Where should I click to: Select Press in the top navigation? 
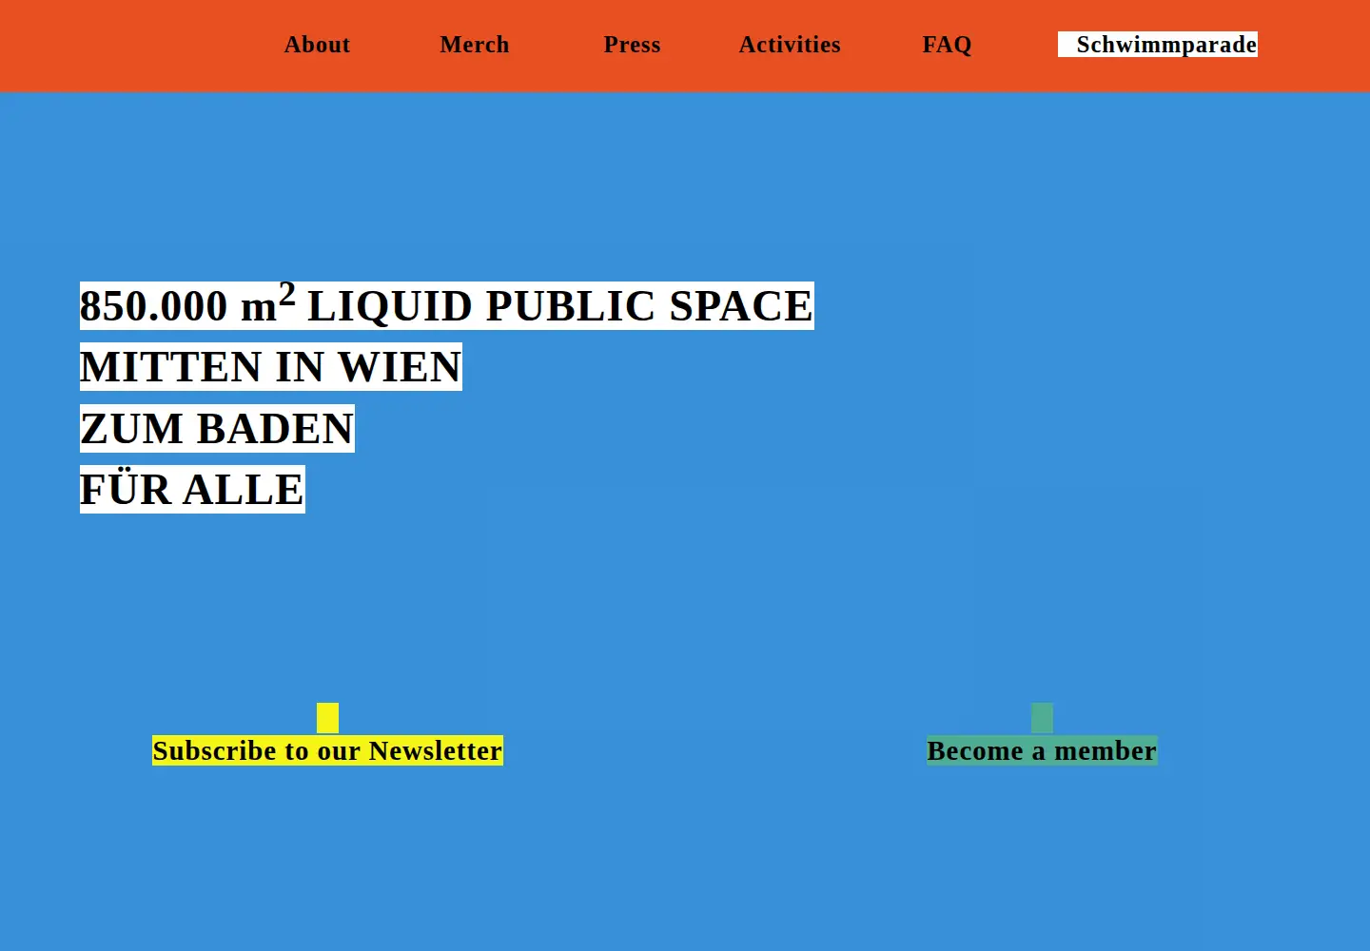click(632, 45)
